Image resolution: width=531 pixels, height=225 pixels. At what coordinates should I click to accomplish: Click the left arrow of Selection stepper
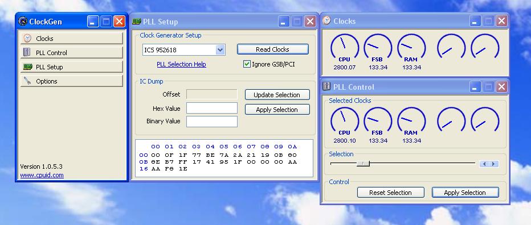point(484,164)
